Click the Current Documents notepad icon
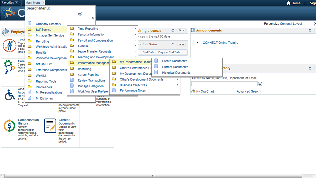316x178 pixels. pyautogui.click(x=50, y=126)
